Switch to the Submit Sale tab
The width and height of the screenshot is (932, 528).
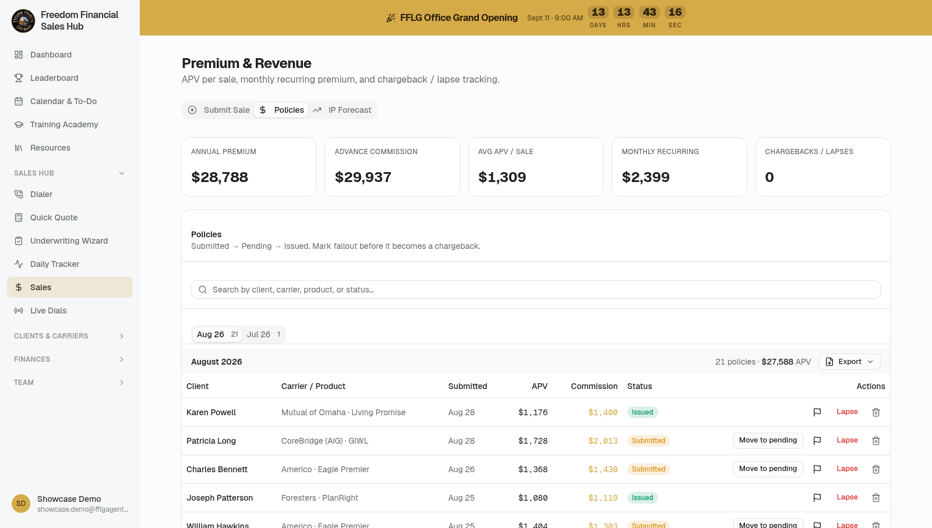(x=219, y=110)
